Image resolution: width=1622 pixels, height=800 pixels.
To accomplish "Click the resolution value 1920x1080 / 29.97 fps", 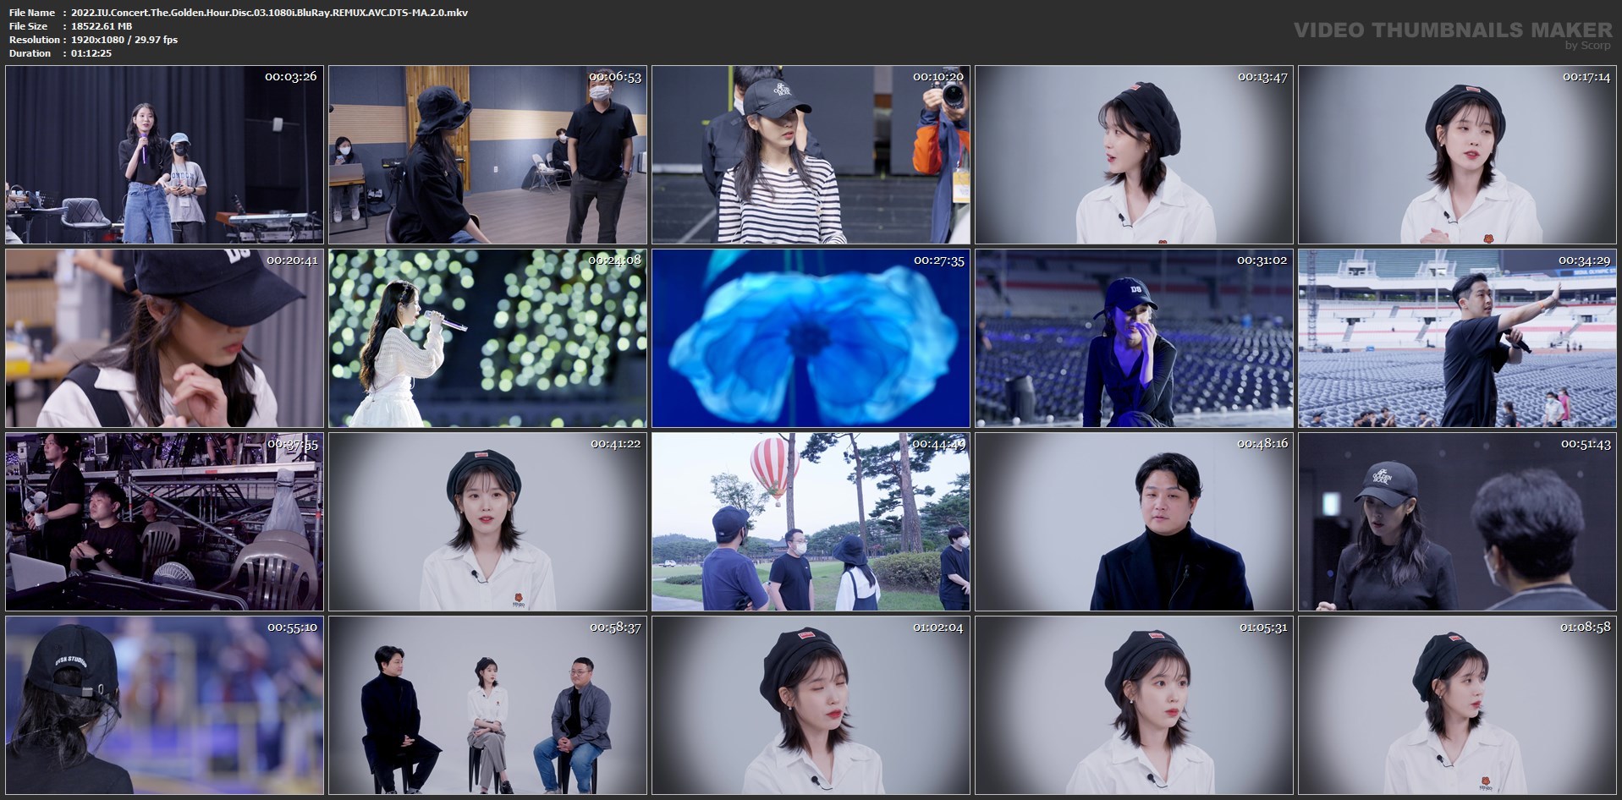I will click(124, 40).
